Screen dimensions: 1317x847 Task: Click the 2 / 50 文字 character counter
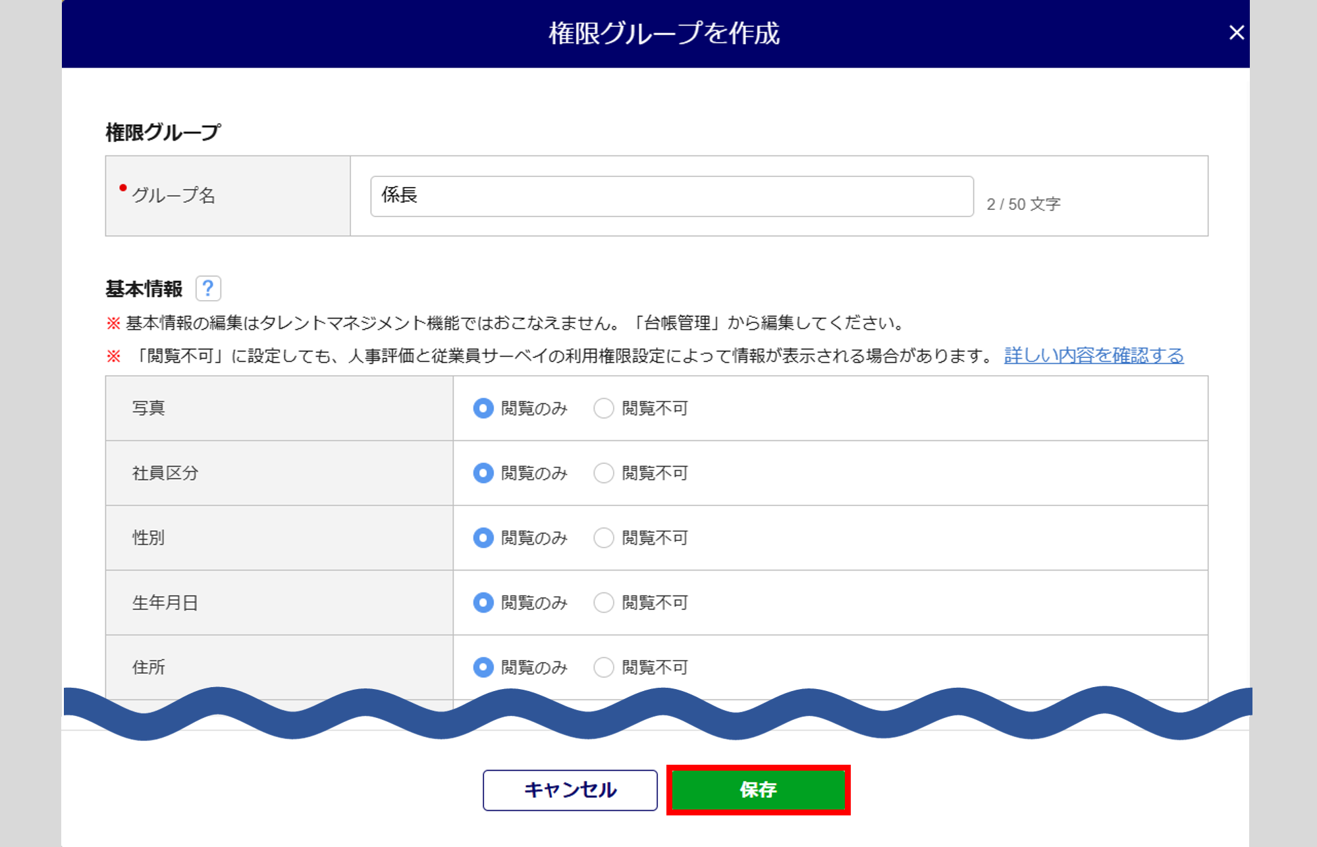pyautogui.click(x=1023, y=204)
